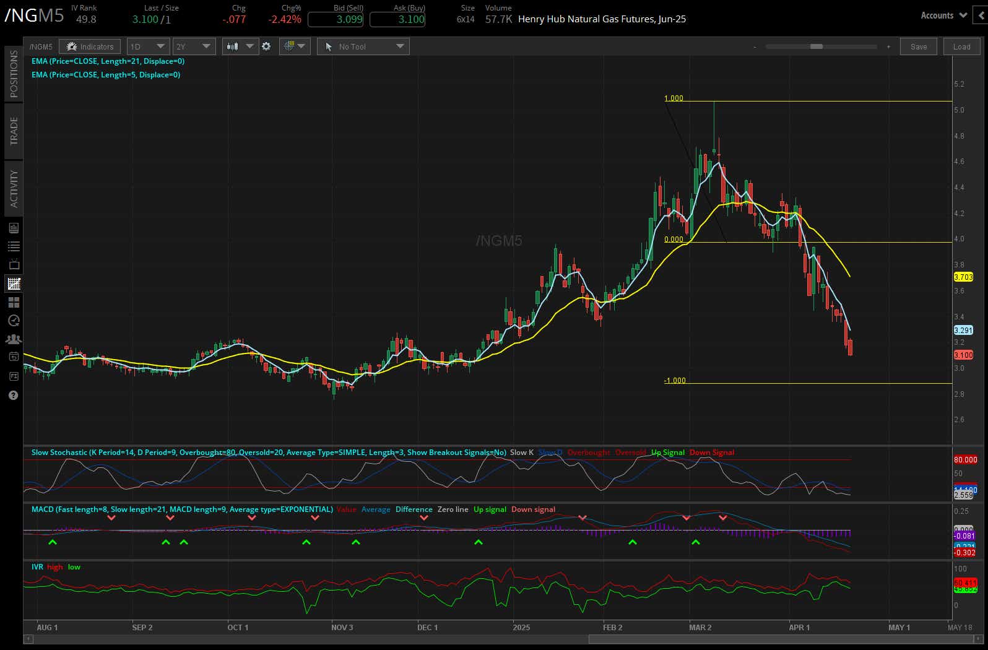Screen dimensions: 988x650
Task: Open the help question mark icon
Action: point(14,395)
